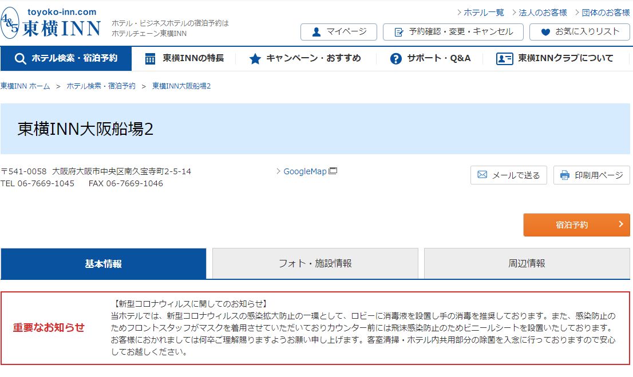The height and width of the screenshot is (377, 633).
Task: Select サポート・Q&A menu
Action: [x=430, y=59]
